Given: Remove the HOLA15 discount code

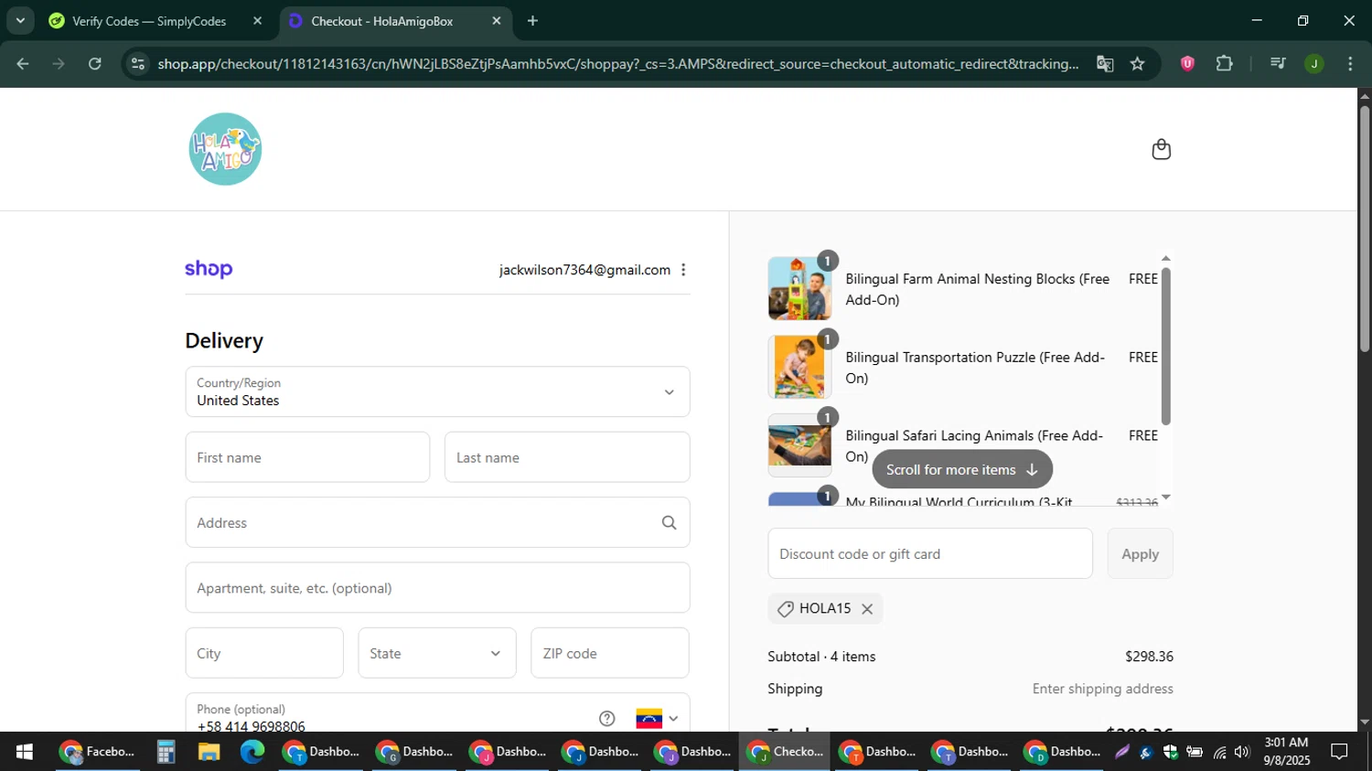Looking at the screenshot, I should point(867,608).
